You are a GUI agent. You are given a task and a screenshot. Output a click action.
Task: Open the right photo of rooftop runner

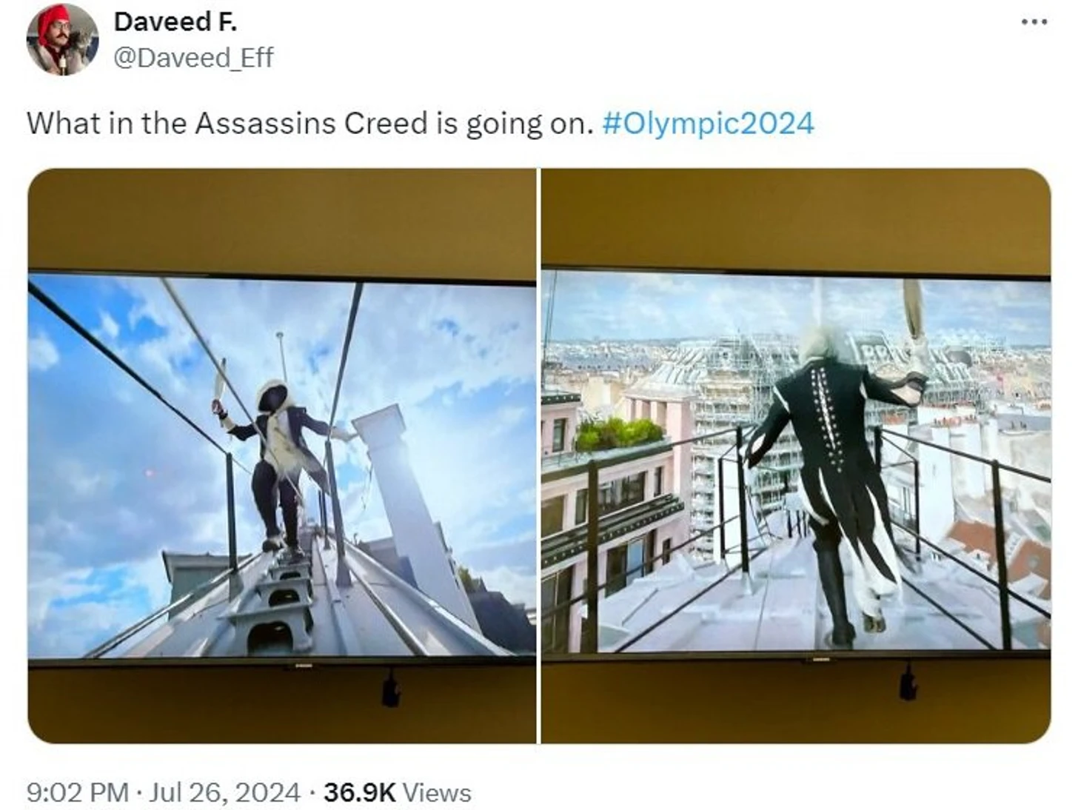pos(796,455)
